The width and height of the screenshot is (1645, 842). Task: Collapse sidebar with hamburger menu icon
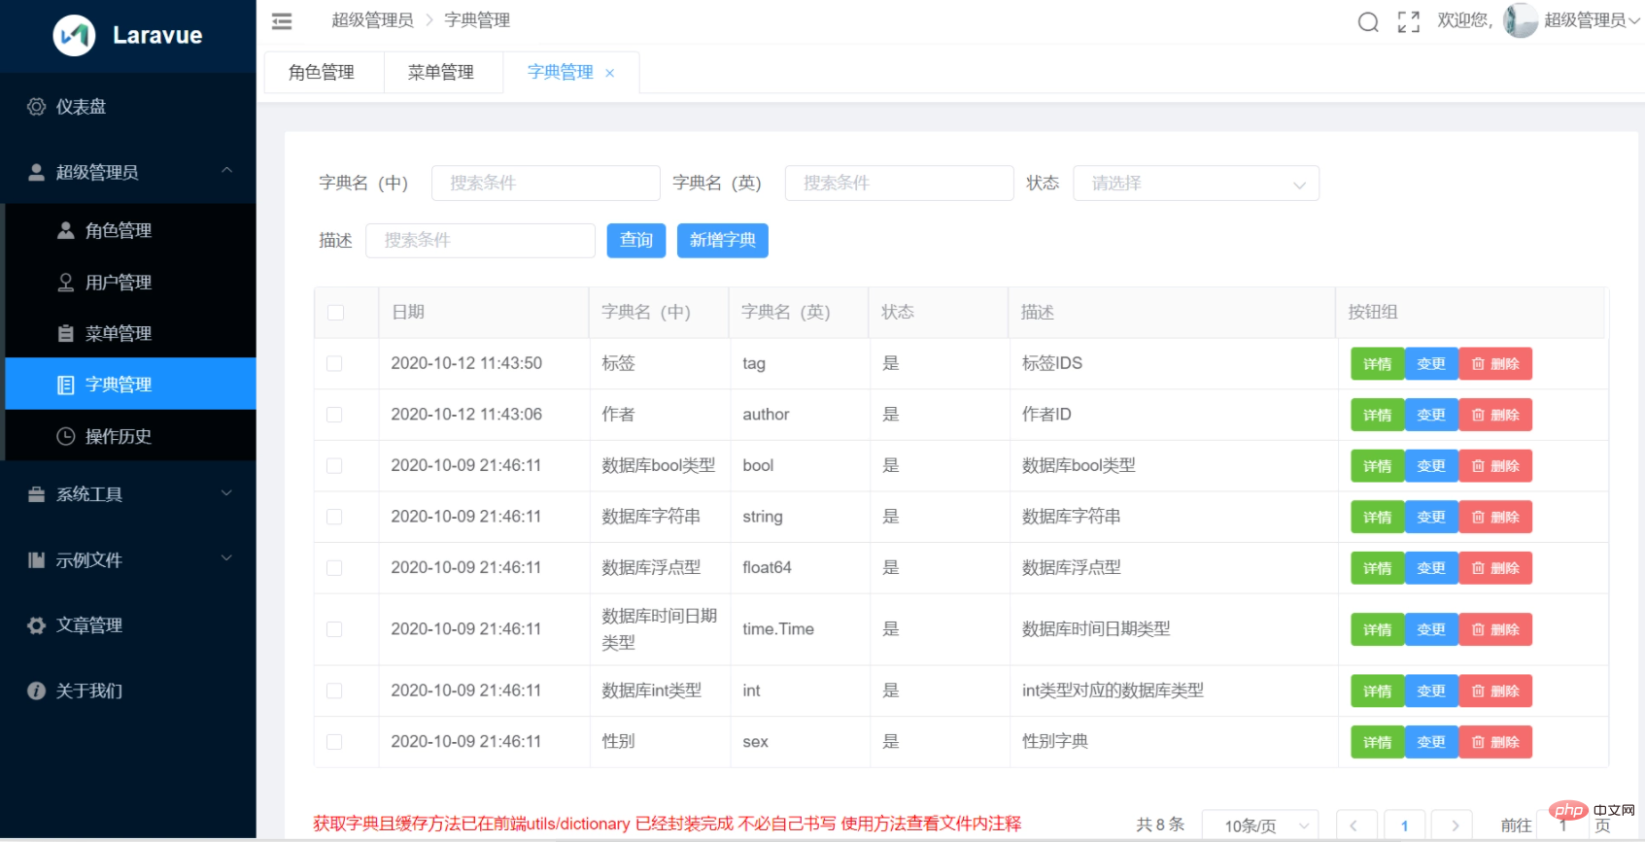(282, 20)
